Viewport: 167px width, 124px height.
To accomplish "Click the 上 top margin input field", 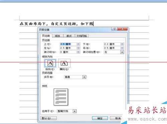I will [x=68, y=44].
